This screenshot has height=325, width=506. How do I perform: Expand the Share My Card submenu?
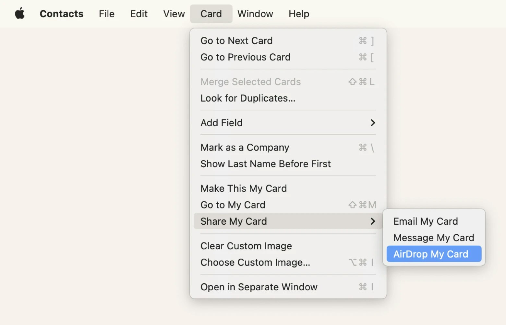pyautogui.click(x=288, y=221)
